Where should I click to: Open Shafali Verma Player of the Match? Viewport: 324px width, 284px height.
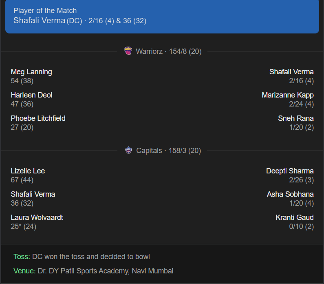[40, 20]
